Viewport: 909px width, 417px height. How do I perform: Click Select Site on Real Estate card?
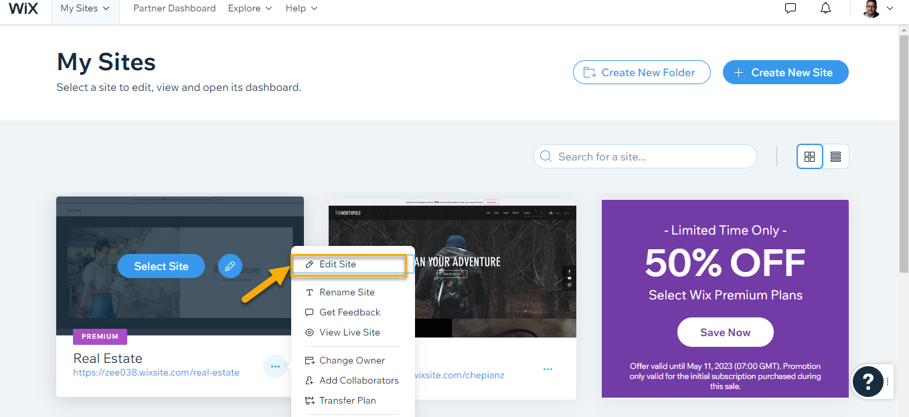(x=161, y=266)
